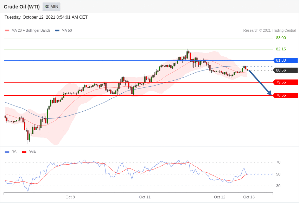
Task: Toggle the MA 20 + Bollinger Bands legend
Action: [x=27, y=30]
